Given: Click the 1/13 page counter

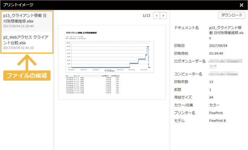Looking at the screenshot, I should [146, 16].
